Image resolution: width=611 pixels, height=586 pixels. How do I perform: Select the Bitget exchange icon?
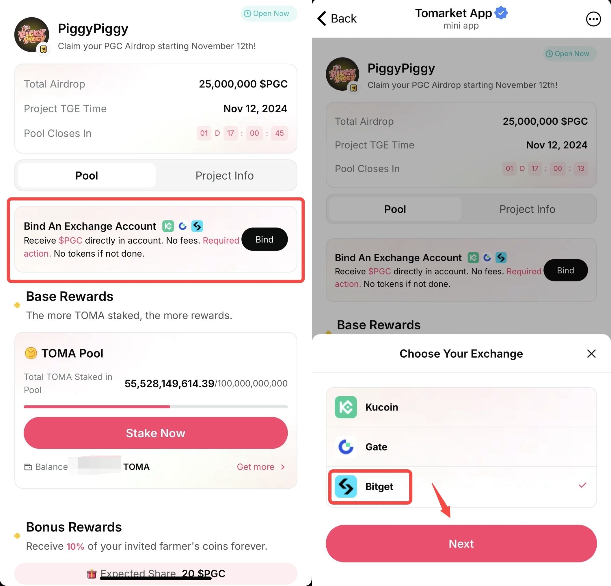click(346, 485)
